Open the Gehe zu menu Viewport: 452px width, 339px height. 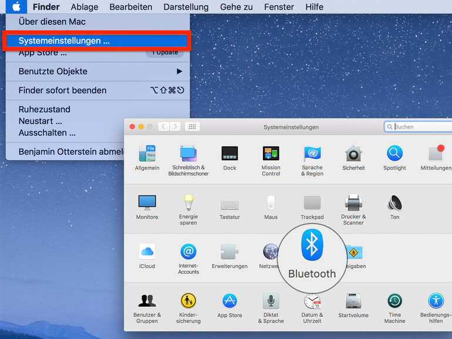pyautogui.click(x=237, y=6)
